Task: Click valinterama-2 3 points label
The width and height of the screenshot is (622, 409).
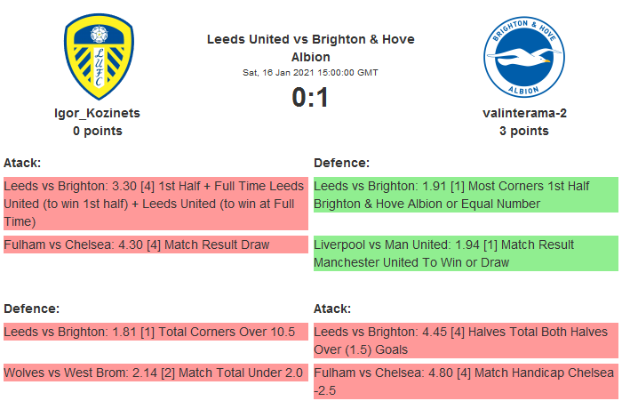Action: tap(524, 131)
